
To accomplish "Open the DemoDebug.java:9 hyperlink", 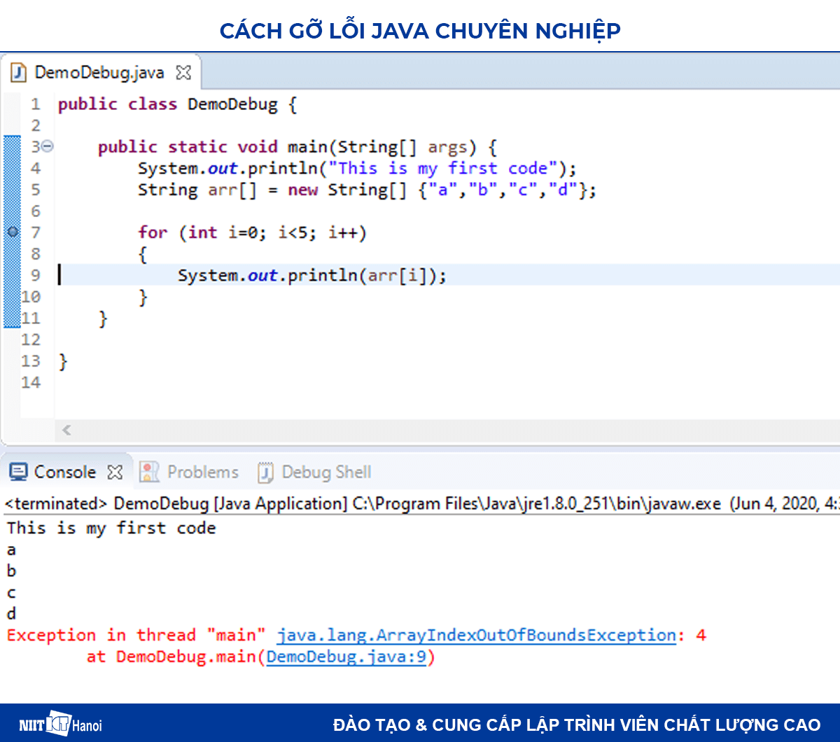I will coord(348,657).
